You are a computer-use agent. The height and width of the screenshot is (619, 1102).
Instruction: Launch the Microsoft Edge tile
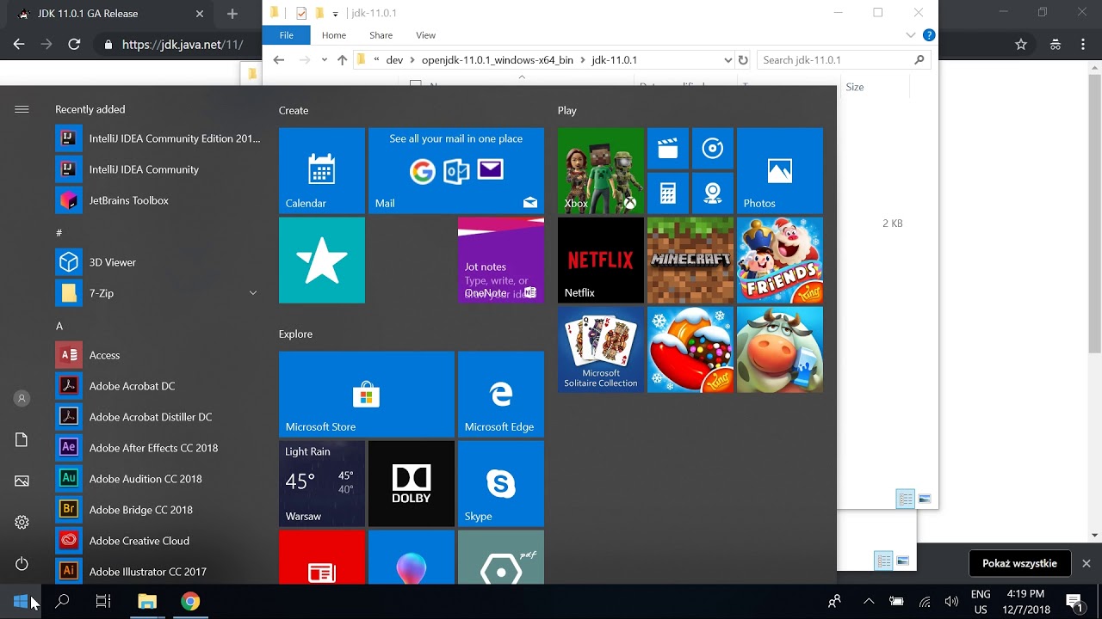501,394
